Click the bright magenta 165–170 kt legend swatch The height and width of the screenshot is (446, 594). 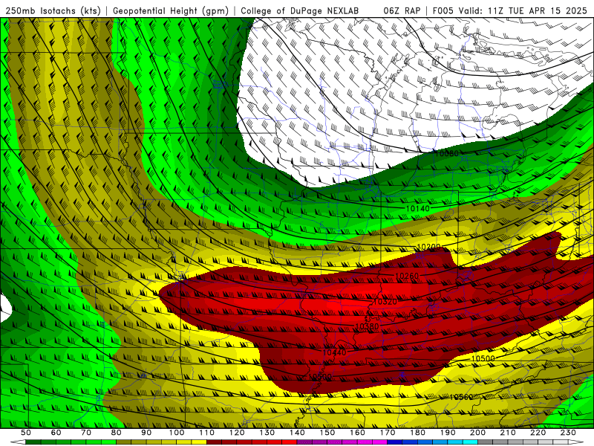click(x=379, y=442)
